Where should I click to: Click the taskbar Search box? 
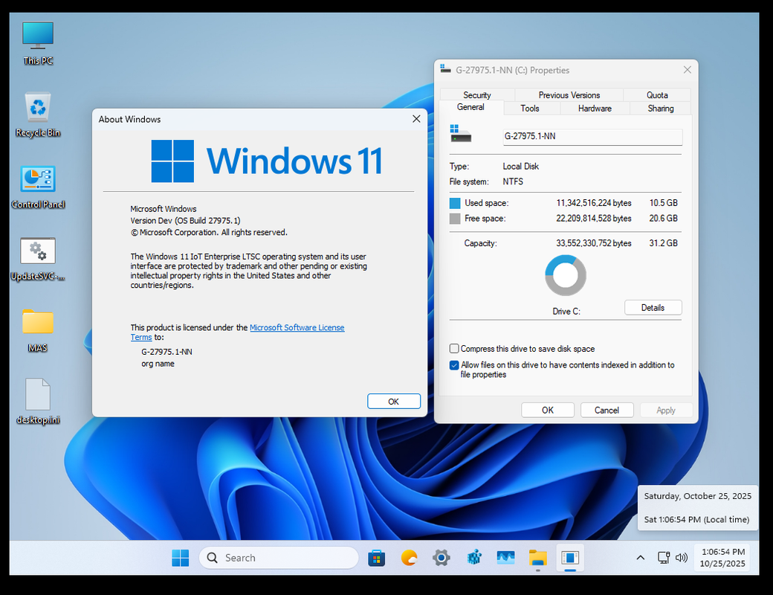279,558
